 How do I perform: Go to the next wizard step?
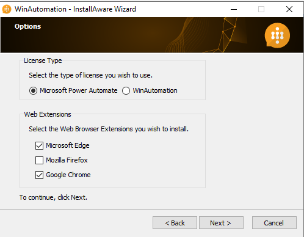[x=221, y=223]
